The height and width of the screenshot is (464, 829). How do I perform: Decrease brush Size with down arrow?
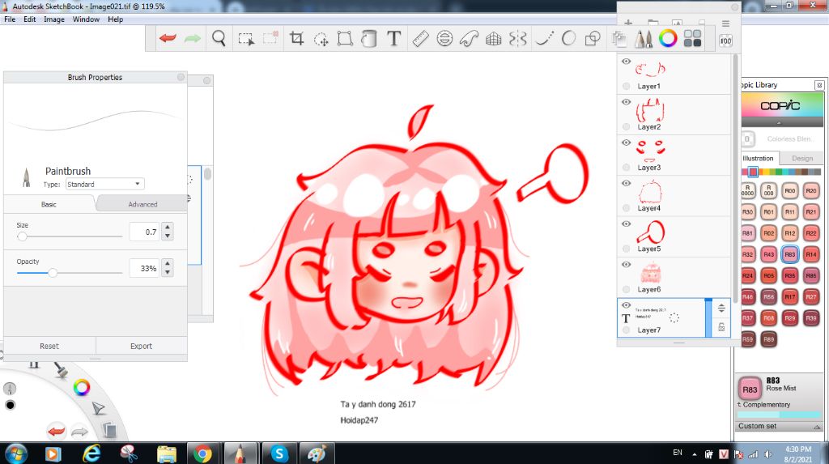[168, 236]
